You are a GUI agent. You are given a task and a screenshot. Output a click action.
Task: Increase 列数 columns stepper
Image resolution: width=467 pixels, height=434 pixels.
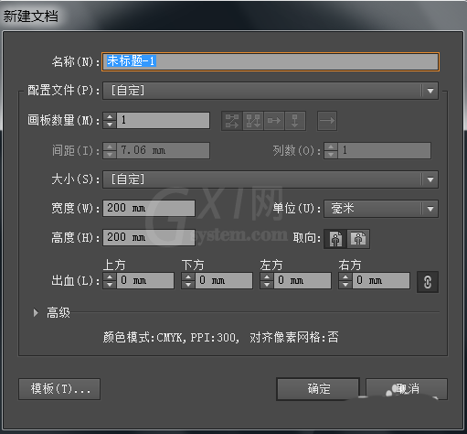(x=331, y=146)
